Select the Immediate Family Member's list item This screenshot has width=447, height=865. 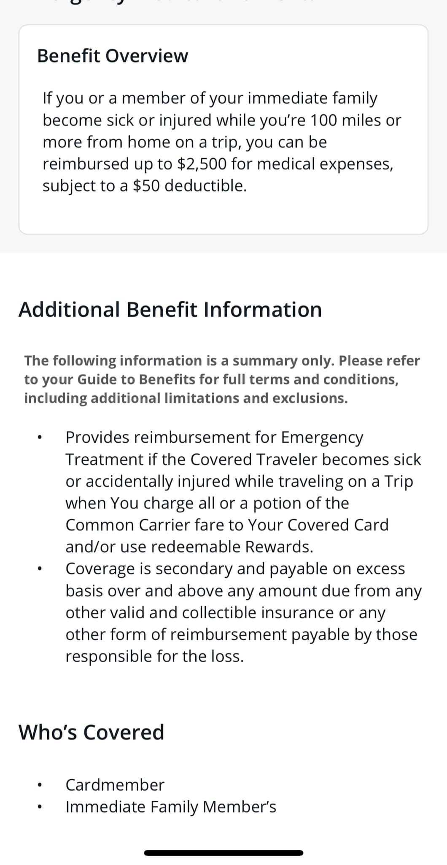click(171, 807)
